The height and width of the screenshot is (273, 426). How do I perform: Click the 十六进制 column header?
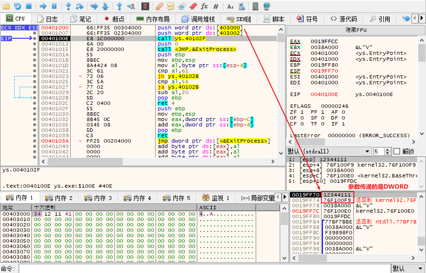pos(114,207)
